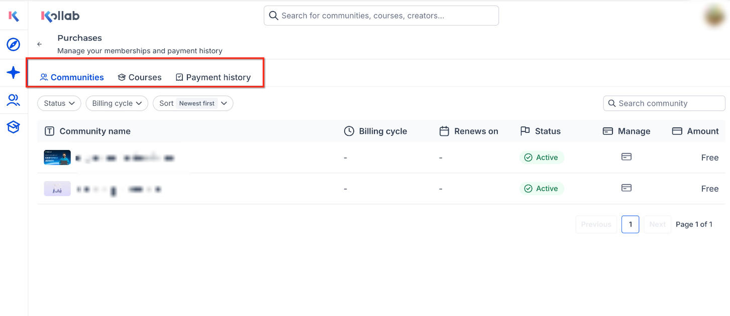The height and width of the screenshot is (316, 730).
Task: Click the Amount column header
Action: [696, 131]
